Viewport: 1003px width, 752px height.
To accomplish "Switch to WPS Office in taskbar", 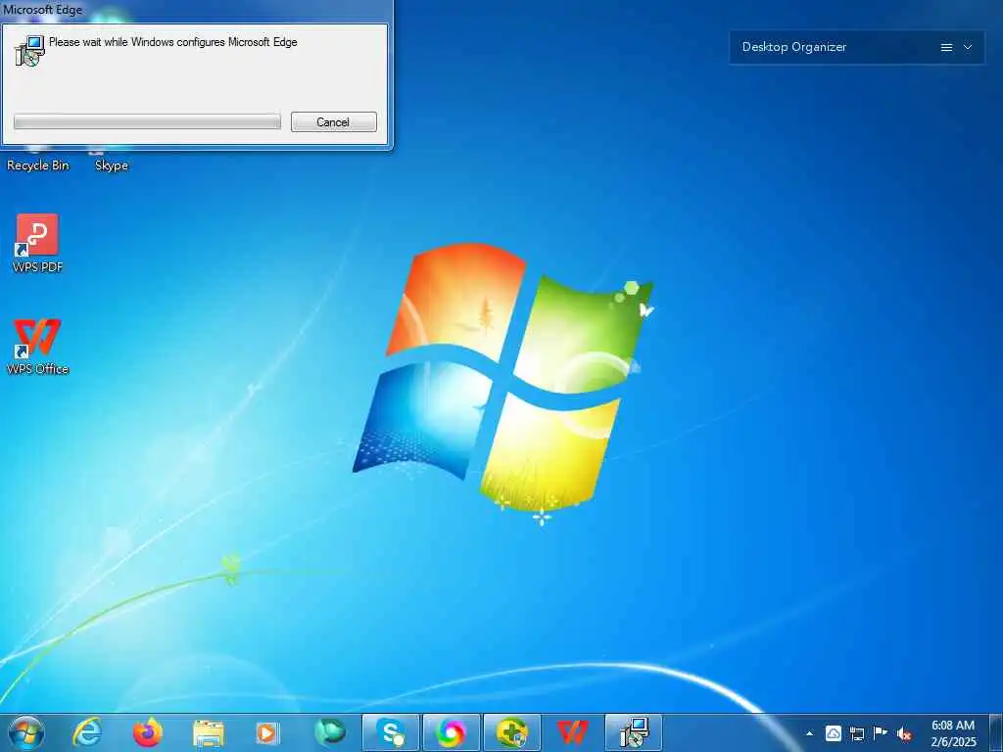I will tap(572, 732).
